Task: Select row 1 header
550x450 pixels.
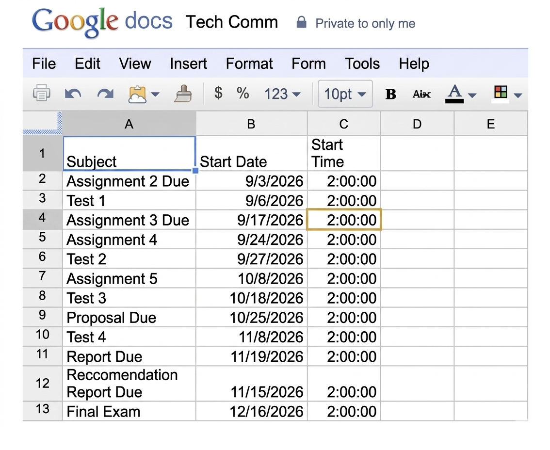Action: [43, 153]
